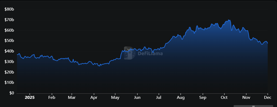
Task: Click the DefiLlama watermark text
Action: point(150,53)
